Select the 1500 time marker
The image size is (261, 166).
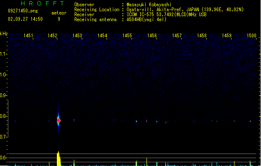click(x=251, y=36)
